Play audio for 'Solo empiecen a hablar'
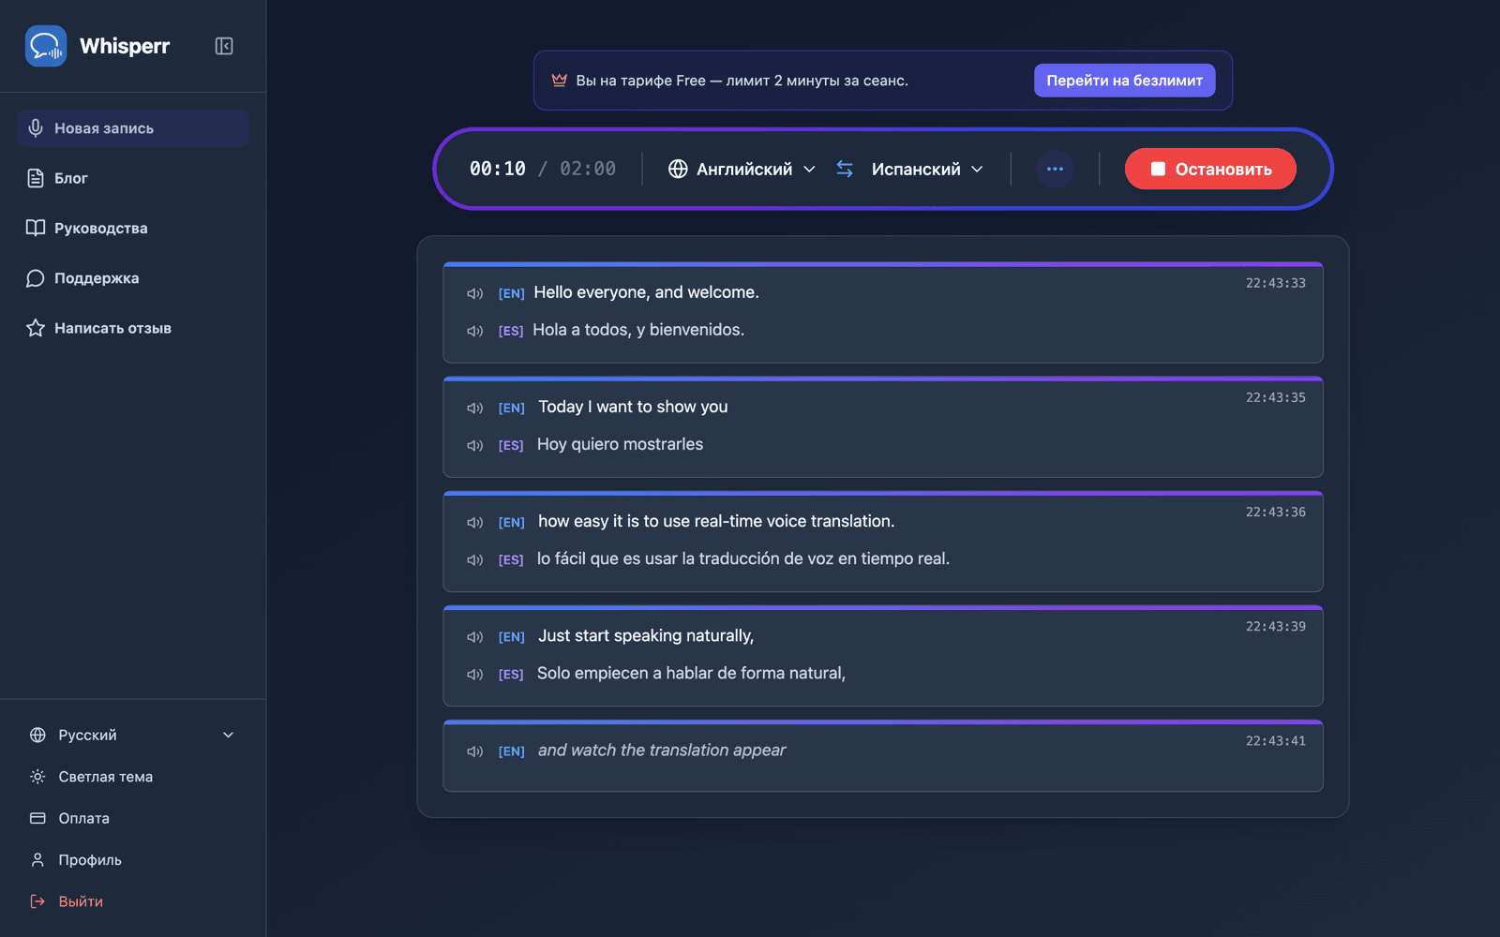The height and width of the screenshot is (937, 1500). [475, 674]
